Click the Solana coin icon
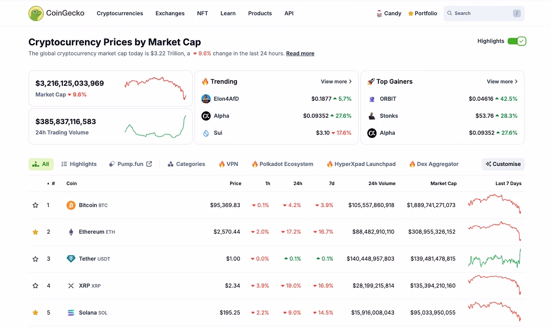 (x=71, y=312)
